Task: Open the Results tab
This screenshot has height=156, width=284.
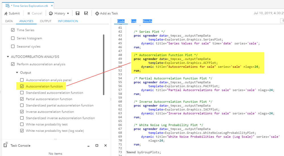Action: point(147,21)
